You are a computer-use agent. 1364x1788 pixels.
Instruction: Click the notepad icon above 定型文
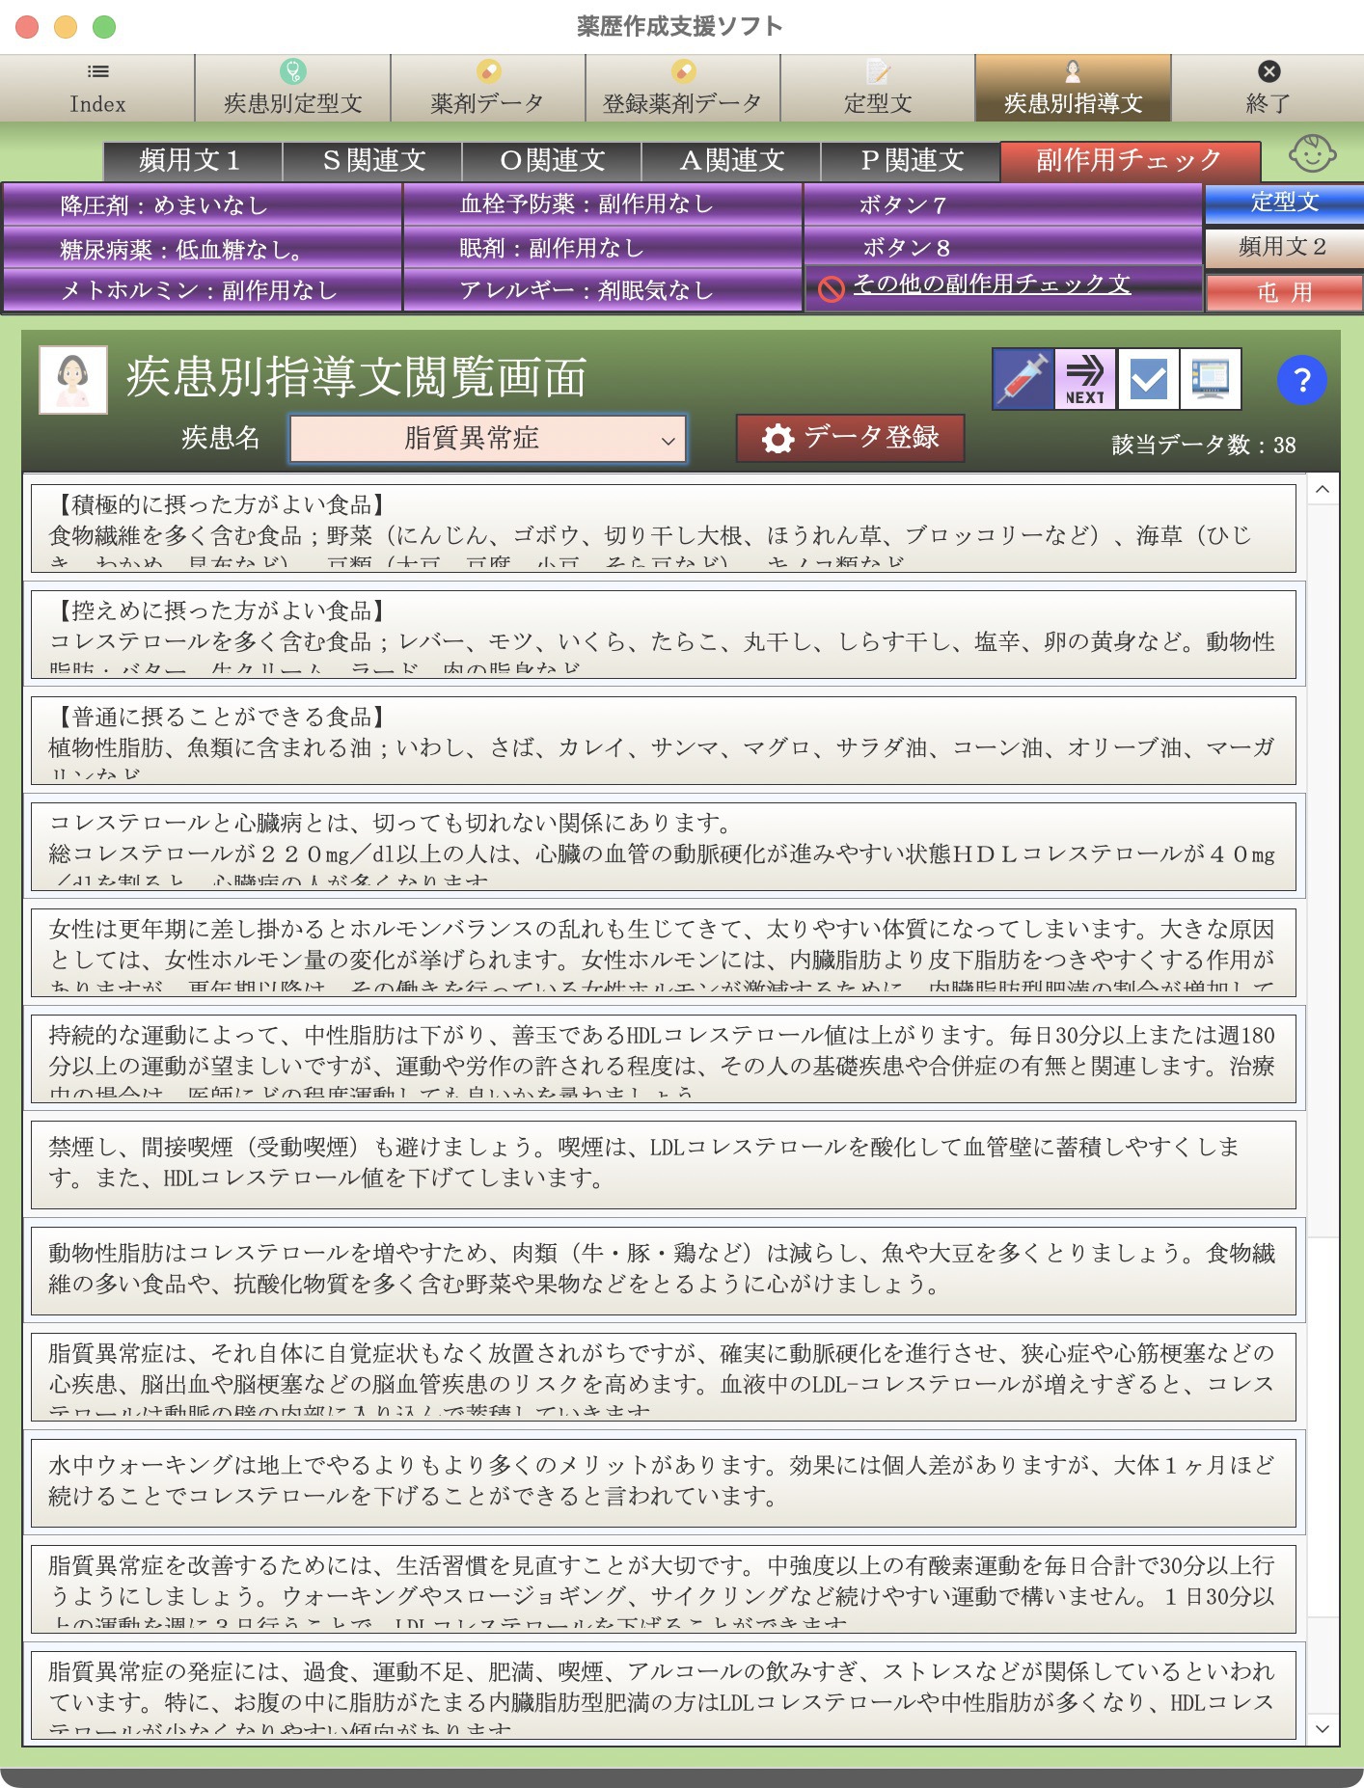878,71
